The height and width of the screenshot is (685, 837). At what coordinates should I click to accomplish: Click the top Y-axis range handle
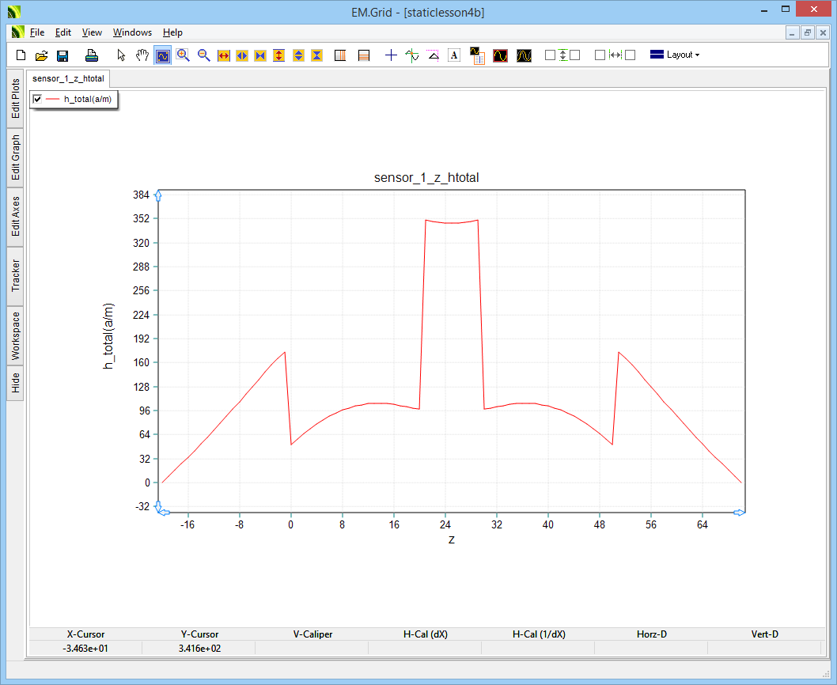[x=158, y=195]
